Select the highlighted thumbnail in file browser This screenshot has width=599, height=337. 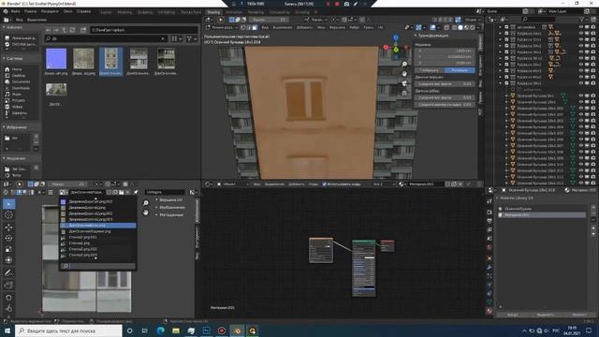coord(110,61)
